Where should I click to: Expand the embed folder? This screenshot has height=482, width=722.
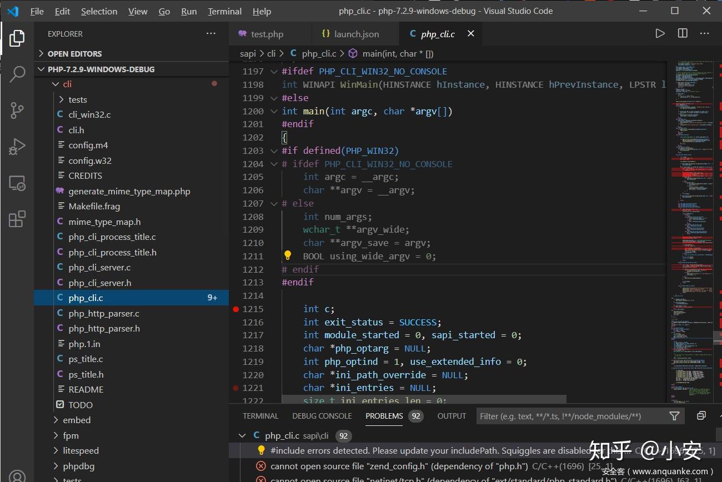click(77, 420)
